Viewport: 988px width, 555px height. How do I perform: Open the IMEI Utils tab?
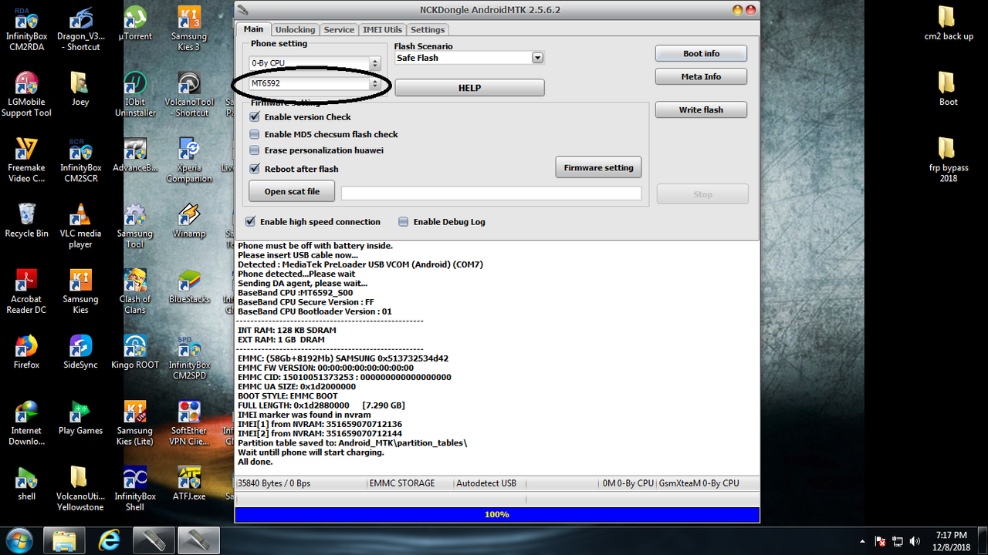[382, 30]
